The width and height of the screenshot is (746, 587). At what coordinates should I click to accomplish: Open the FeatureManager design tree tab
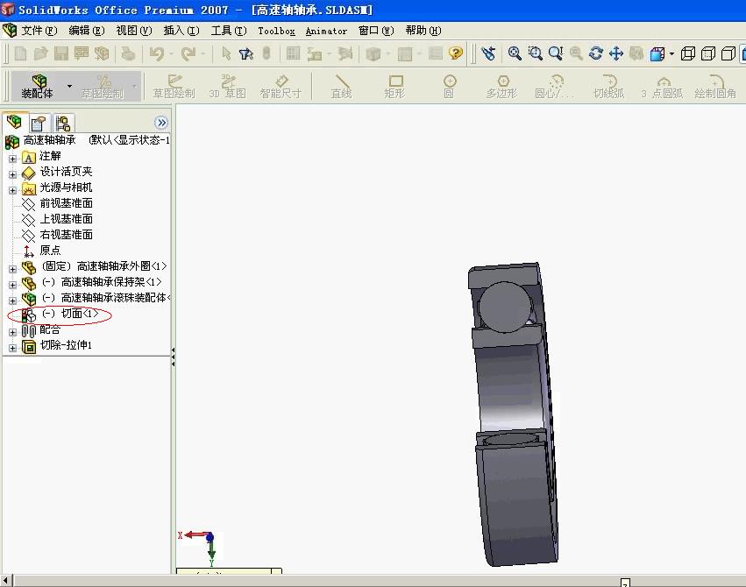14,122
